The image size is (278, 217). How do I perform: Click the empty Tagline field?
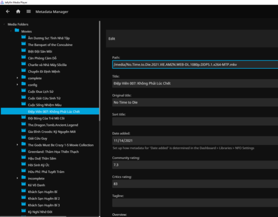click(x=195, y=203)
